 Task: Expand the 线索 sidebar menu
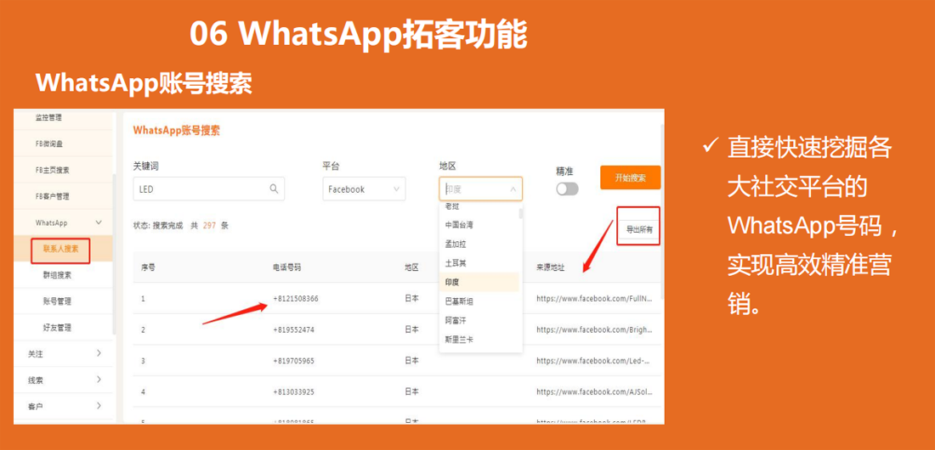99,380
